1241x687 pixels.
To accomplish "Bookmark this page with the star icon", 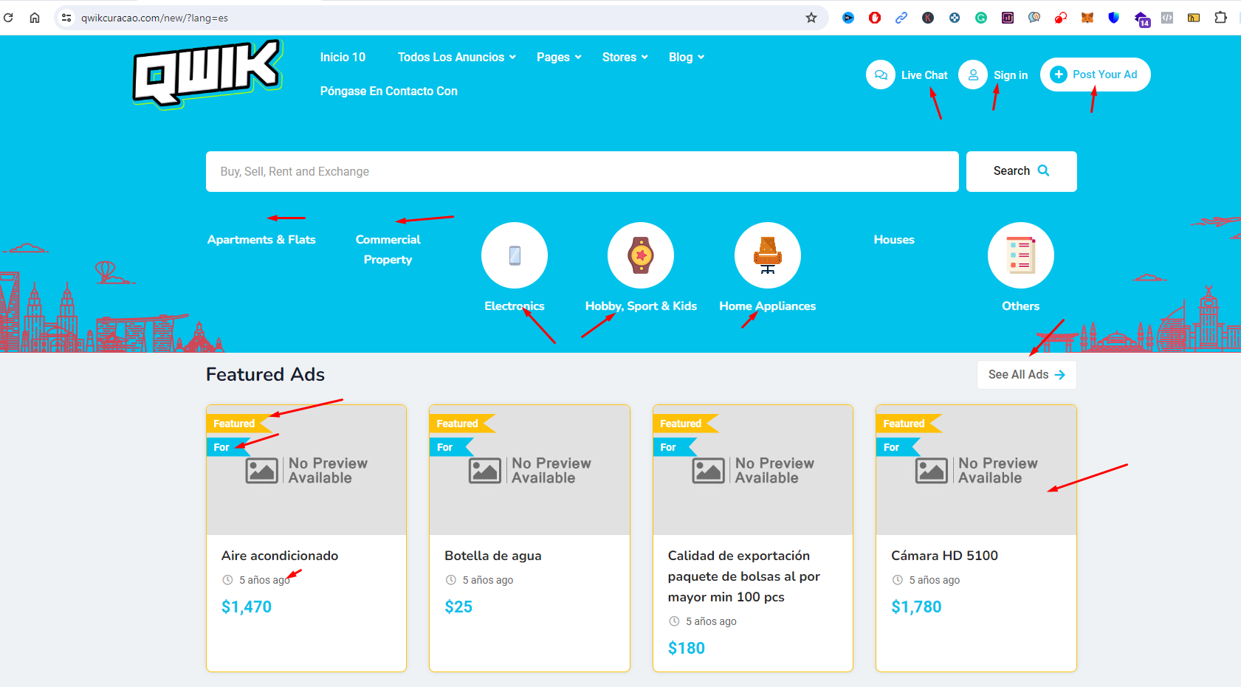I will pyautogui.click(x=811, y=18).
